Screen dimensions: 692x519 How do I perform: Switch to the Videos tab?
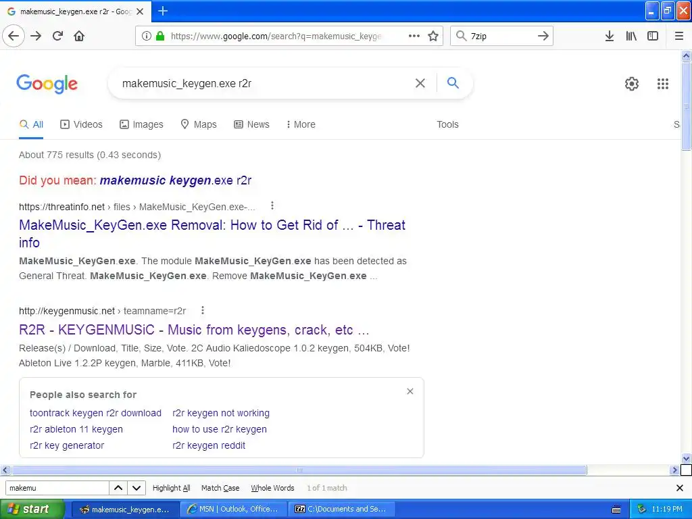pos(81,124)
